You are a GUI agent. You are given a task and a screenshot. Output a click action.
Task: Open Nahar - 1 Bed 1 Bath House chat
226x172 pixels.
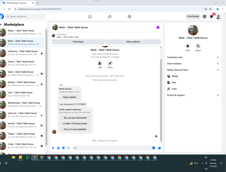(x=22, y=32)
